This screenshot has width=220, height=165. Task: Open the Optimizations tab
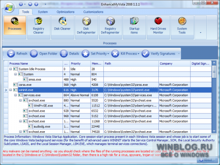[66, 12]
